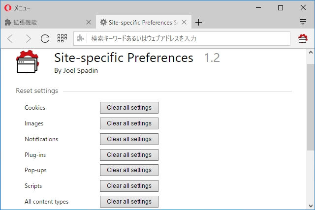Click the scrollbar up arrow
The height and width of the screenshot is (210, 315).
coord(311,53)
